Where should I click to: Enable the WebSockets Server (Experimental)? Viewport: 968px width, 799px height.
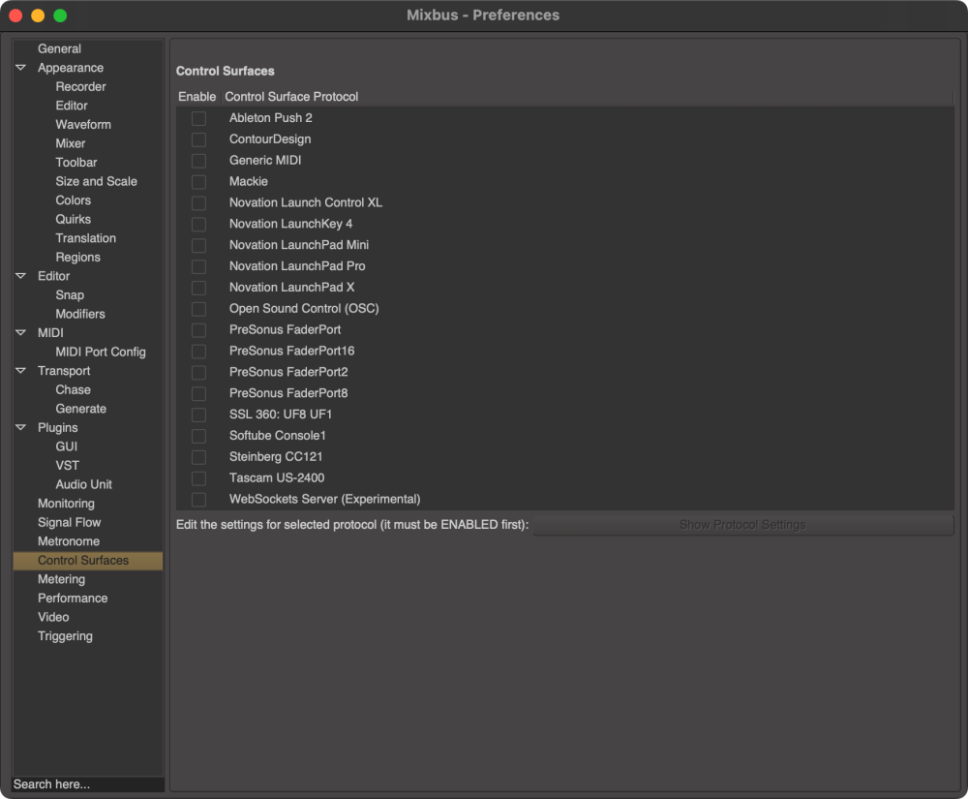click(x=198, y=499)
